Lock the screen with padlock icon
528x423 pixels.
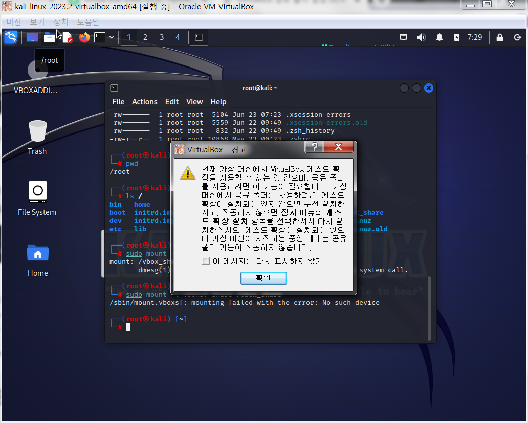tap(500, 37)
